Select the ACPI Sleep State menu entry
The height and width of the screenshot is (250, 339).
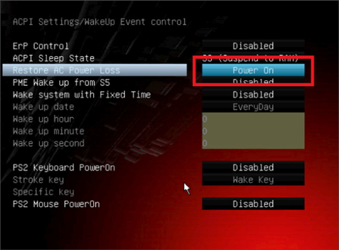pyautogui.click(x=54, y=58)
